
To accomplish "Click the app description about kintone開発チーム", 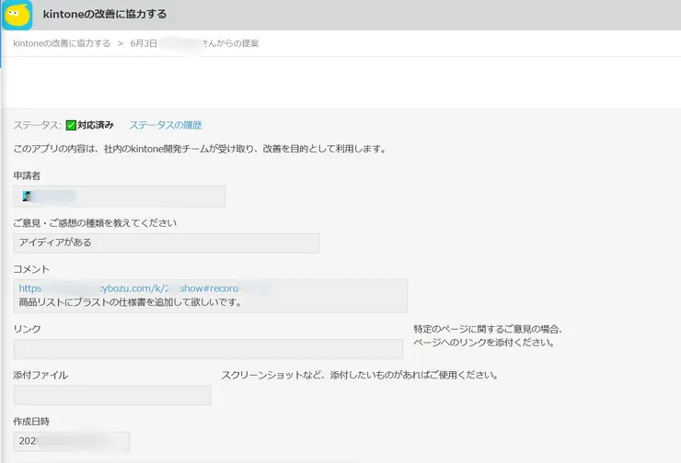I will [x=200, y=148].
